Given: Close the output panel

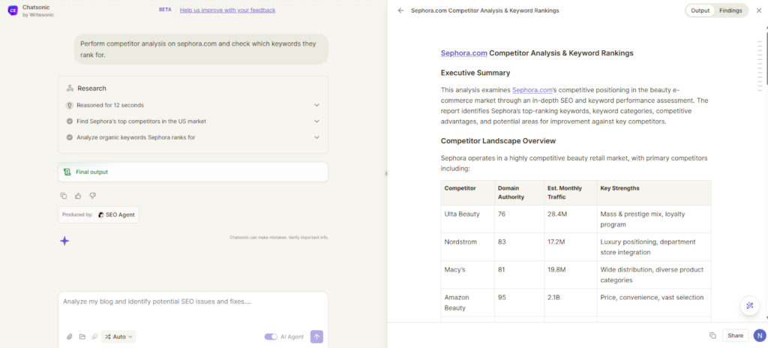Looking at the screenshot, I should 759,10.
